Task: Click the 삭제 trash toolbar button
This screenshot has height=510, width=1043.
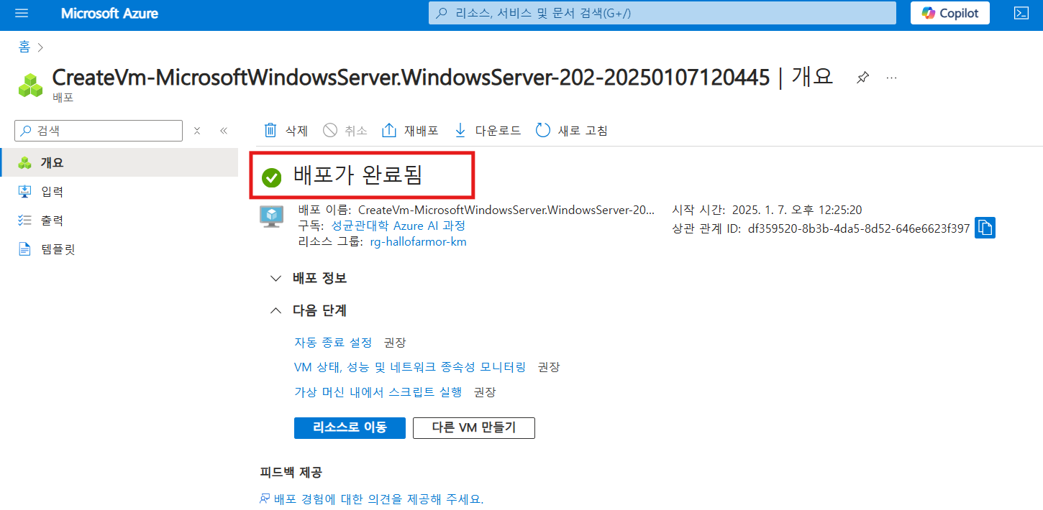Action: click(286, 130)
